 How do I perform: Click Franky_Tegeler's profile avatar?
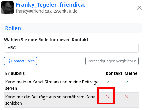pyautogui.click(x=7, y=8)
